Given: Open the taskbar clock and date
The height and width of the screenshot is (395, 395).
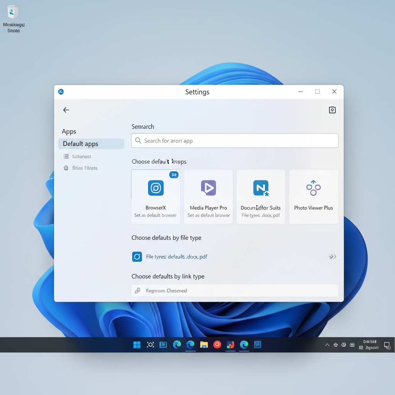Looking at the screenshot, I should pyautogui.click(x=369, y=344).
